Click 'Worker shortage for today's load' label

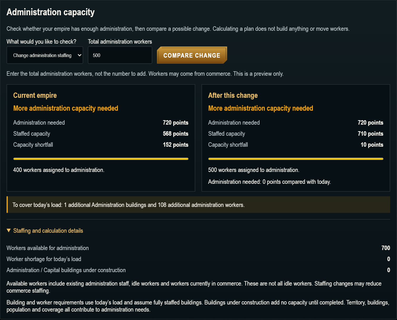(x=44, y=259)
